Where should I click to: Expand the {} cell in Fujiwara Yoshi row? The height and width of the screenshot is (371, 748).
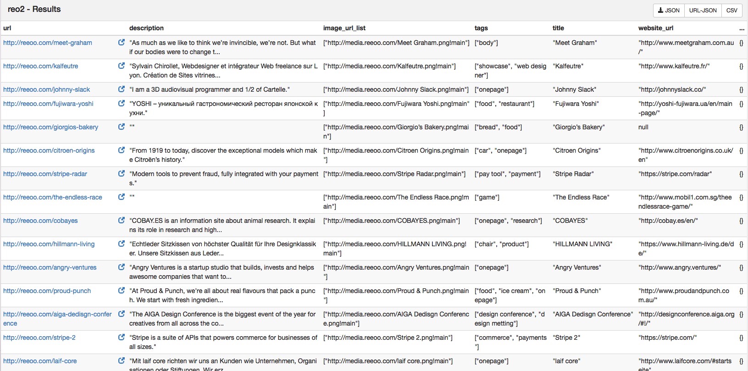pyautogui.click(x=741, y=104)
